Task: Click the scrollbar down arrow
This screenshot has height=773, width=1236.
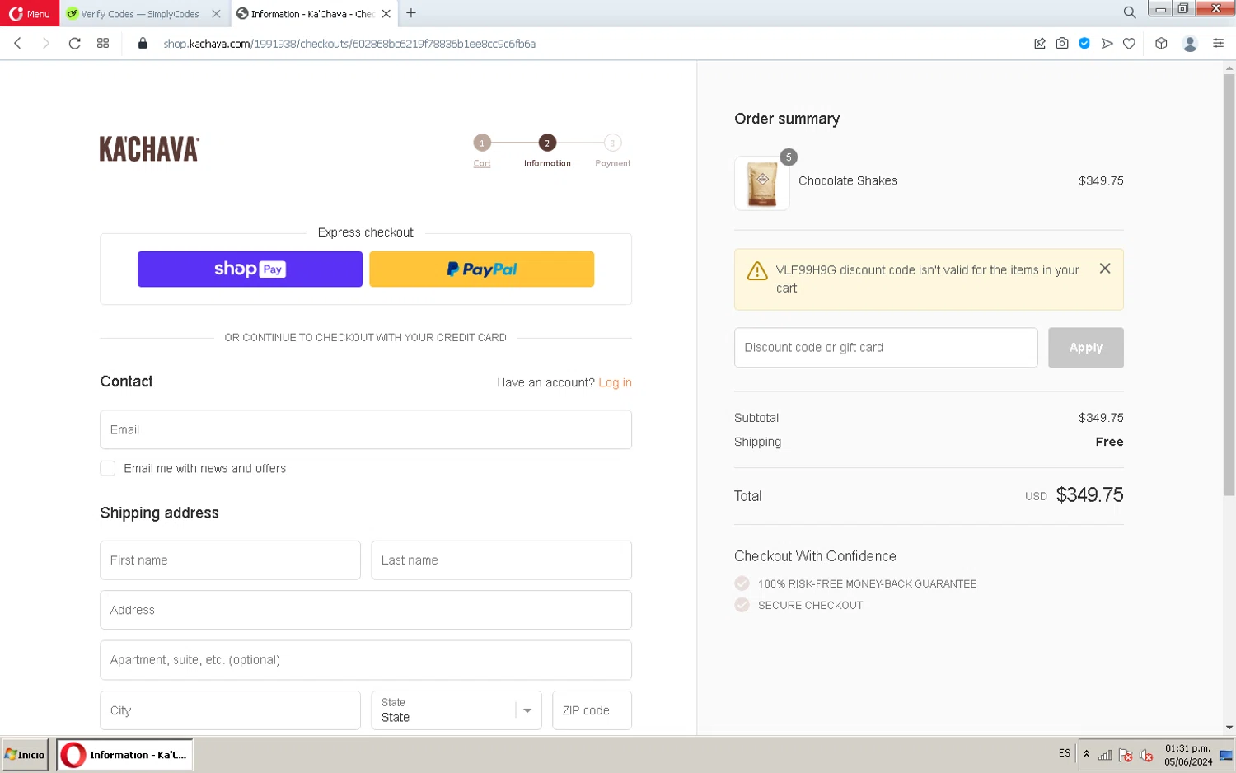Action: point(1229,728)
